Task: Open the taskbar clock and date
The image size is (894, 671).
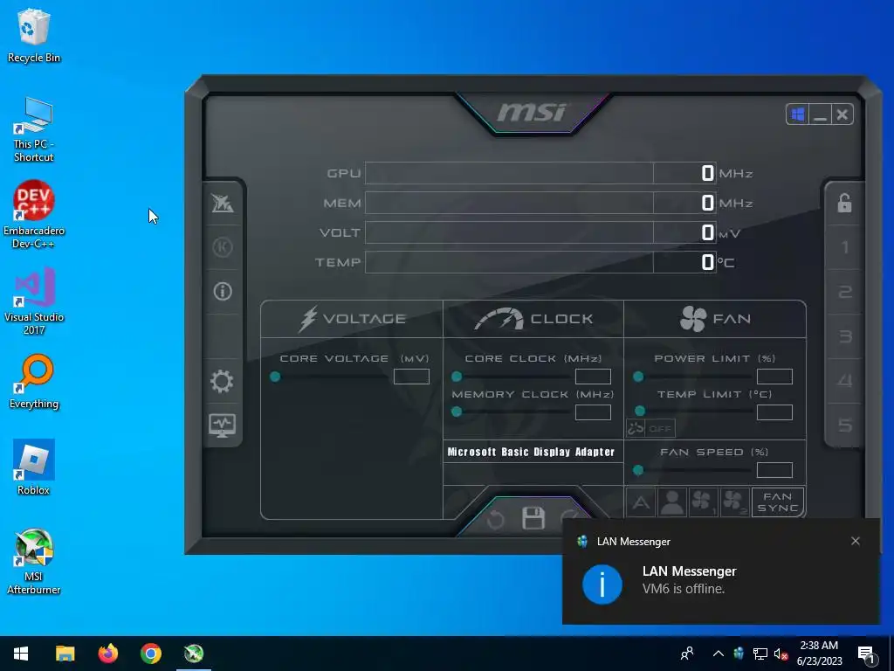Action: coord(819,654)
